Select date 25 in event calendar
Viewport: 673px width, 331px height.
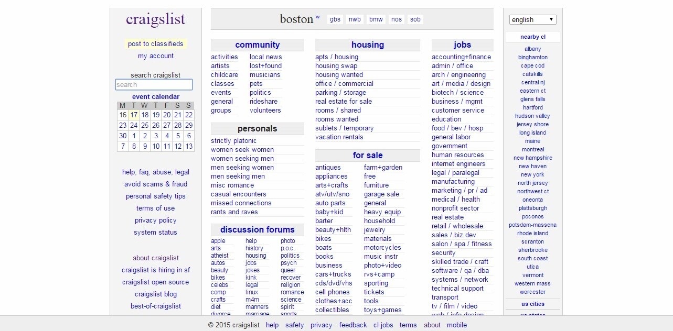point(145,125)
